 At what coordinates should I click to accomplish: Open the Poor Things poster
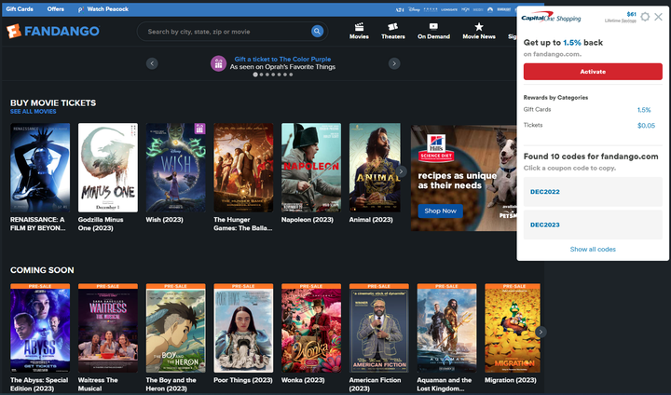click(243, 328)
